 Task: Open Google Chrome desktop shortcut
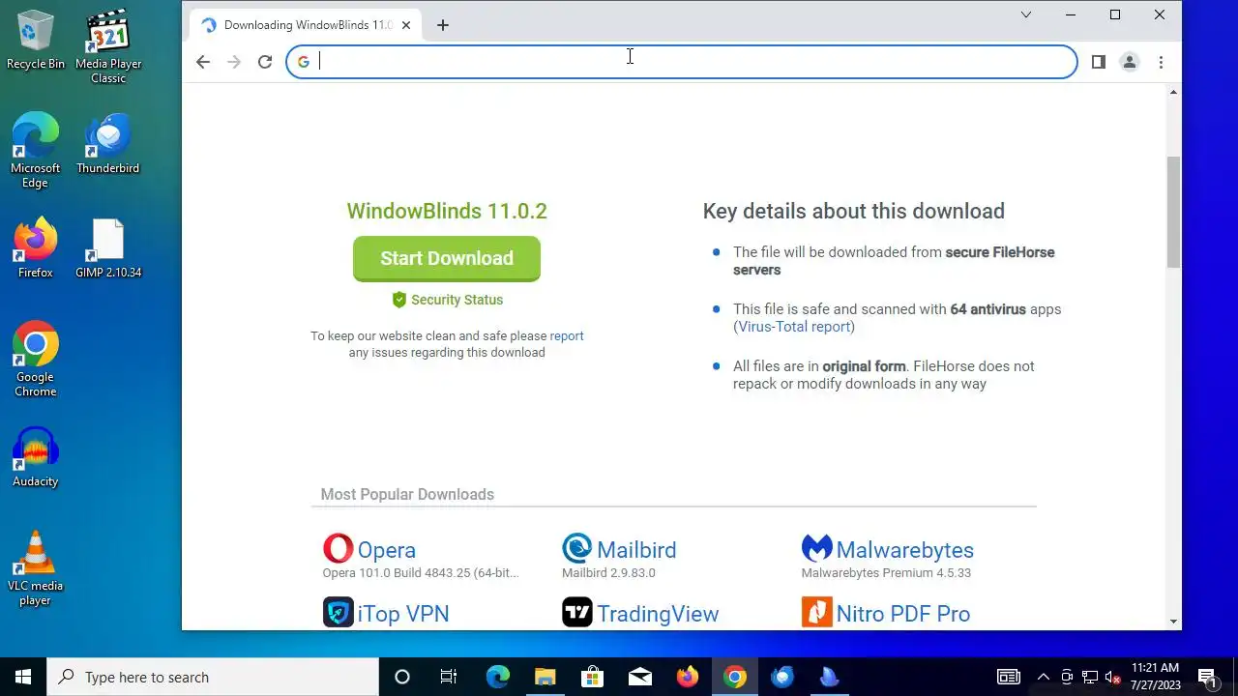[36, 359]
